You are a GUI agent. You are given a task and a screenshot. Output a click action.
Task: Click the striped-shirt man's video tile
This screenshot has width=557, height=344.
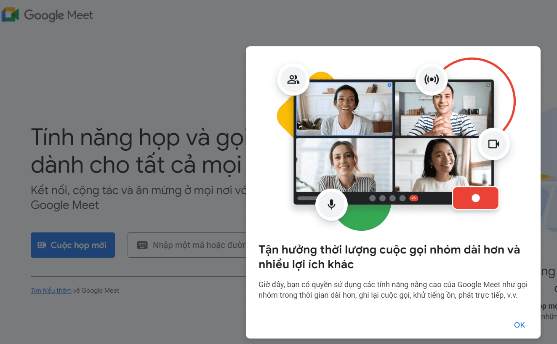(x=443, y=109)
